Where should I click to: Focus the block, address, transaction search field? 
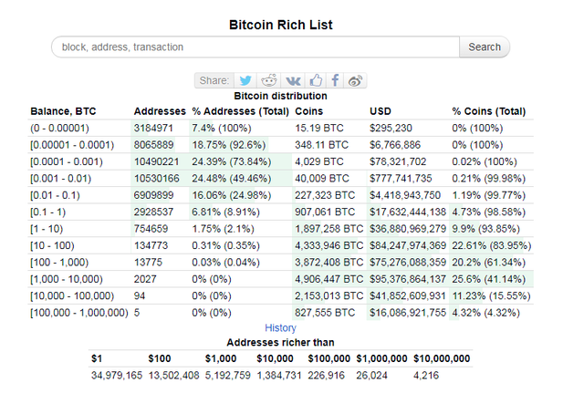pyautogui.click(x=255, y=47)
